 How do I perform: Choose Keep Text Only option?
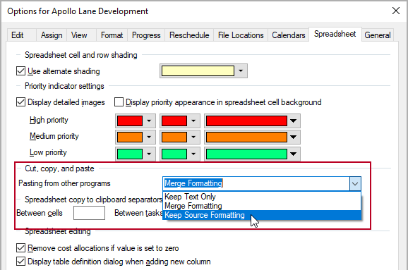click(x=262, y=197)
